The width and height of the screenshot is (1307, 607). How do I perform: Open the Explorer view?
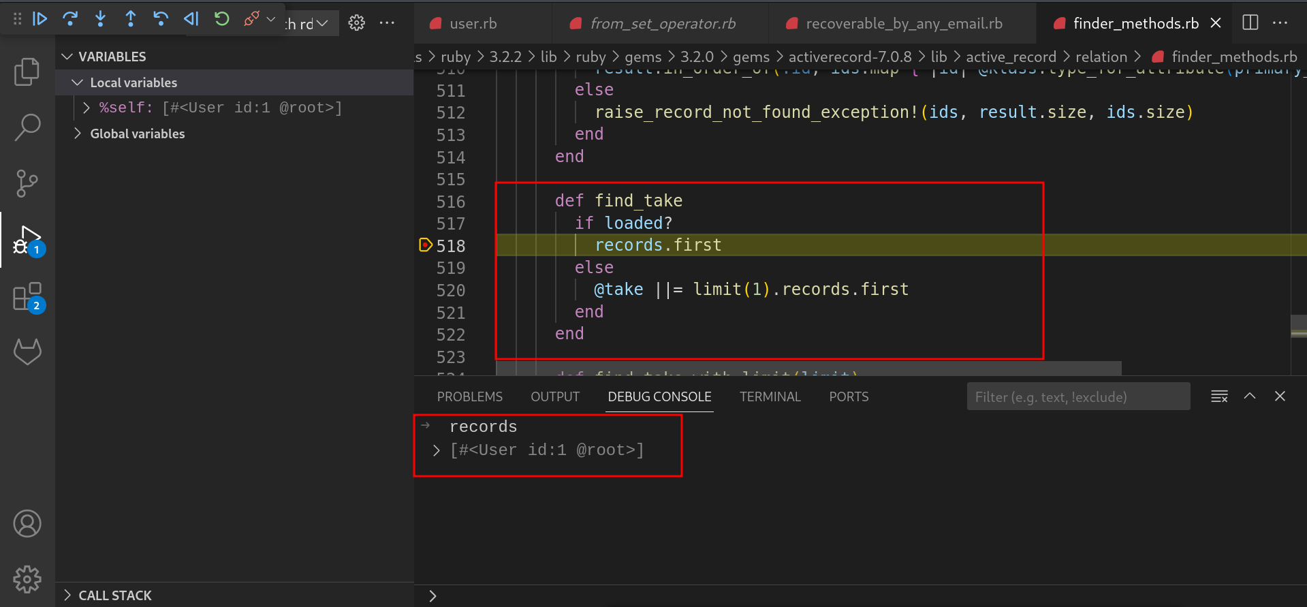tap(27, 72)
